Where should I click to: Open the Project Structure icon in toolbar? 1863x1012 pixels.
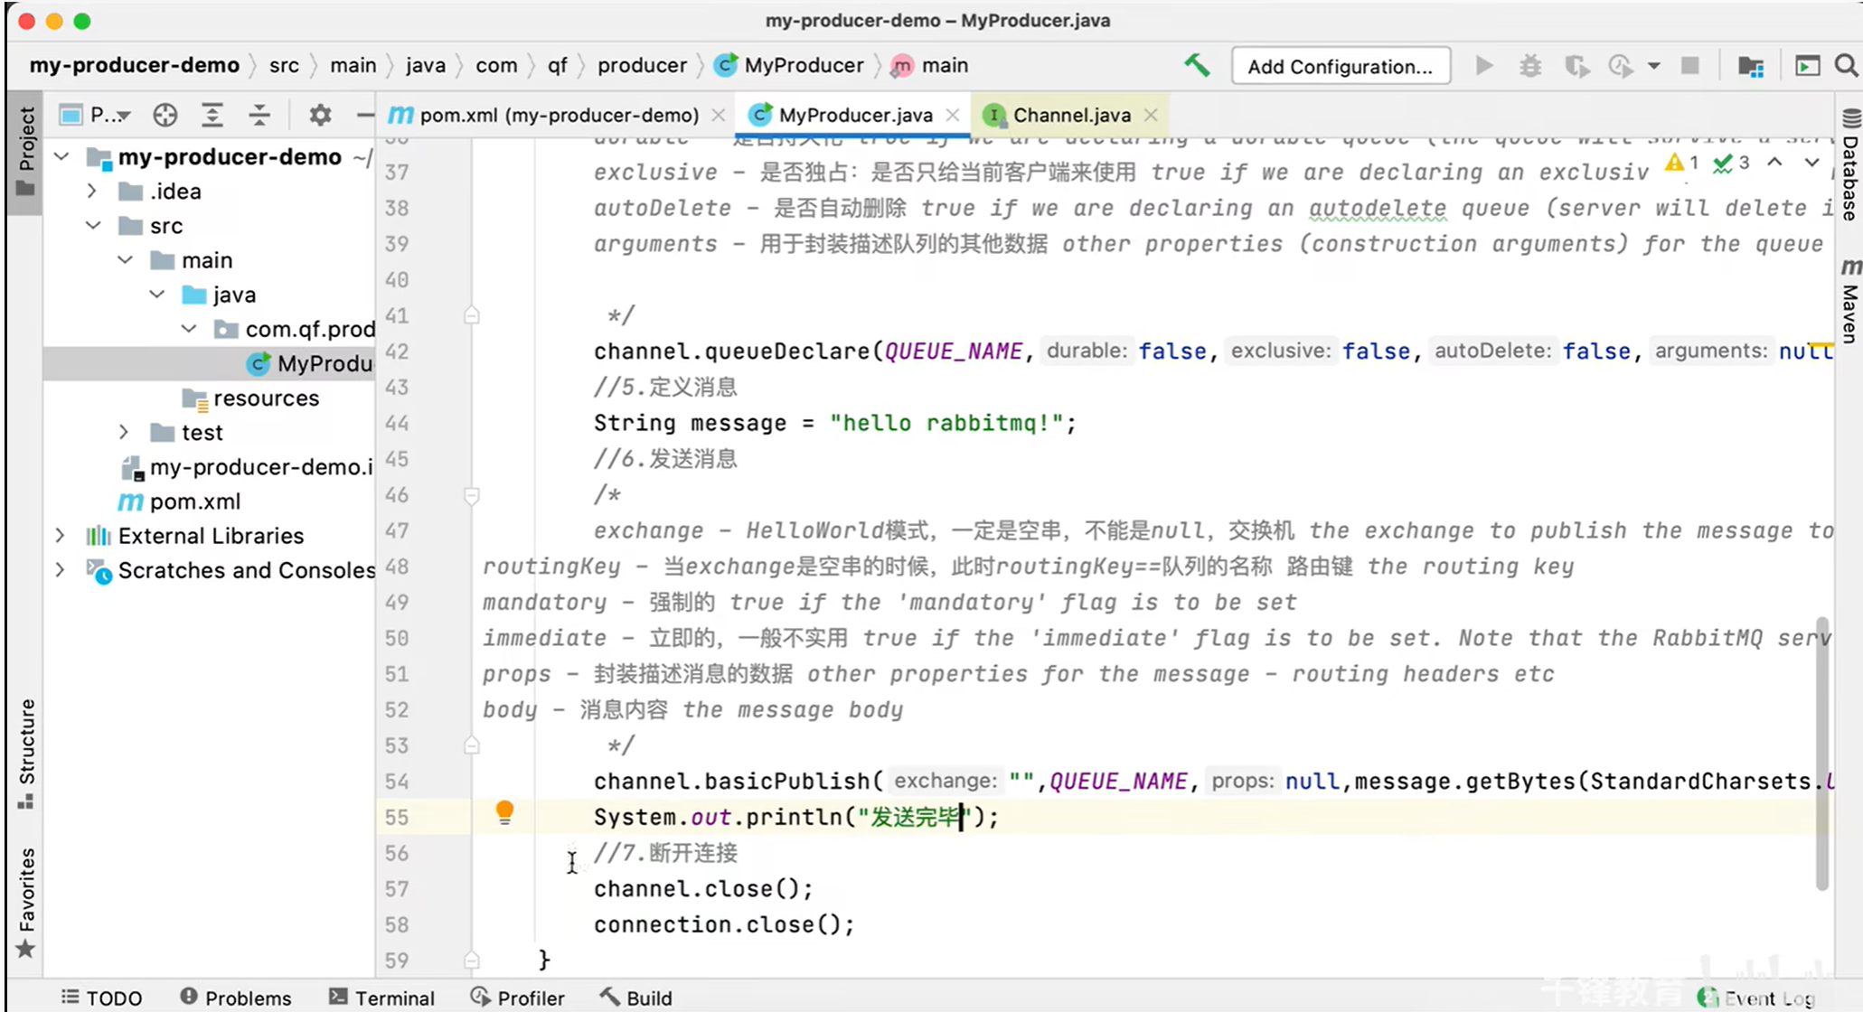point(1751,66)
